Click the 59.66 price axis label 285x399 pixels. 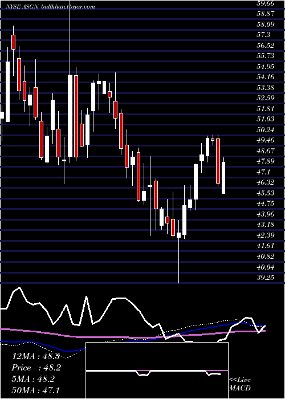(x=265, y=3)
